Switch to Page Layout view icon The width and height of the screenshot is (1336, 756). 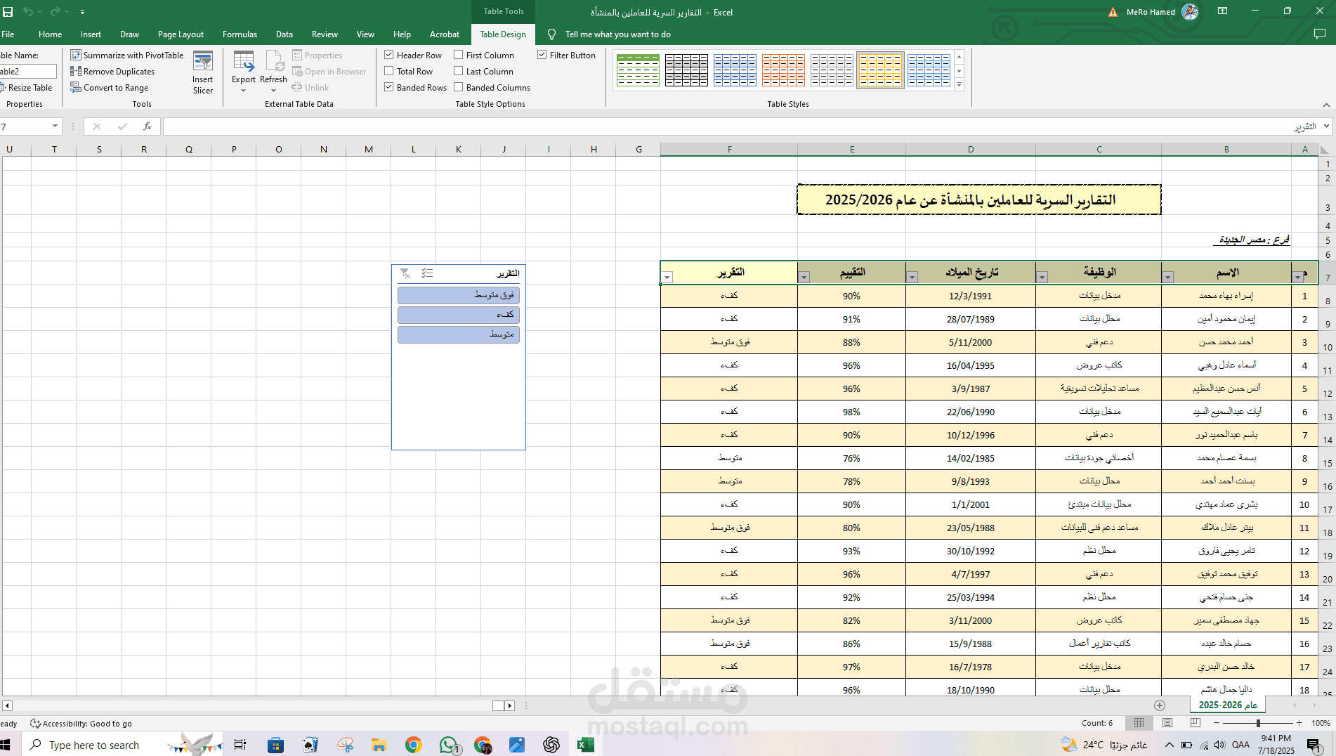coord(1167,723)
